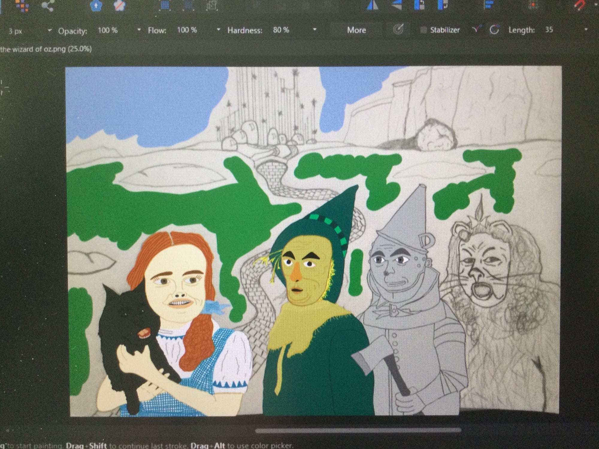Click the blue flower icon with up arrow
The width and height of the screenshot is (599, 449).
pos(96,5)
